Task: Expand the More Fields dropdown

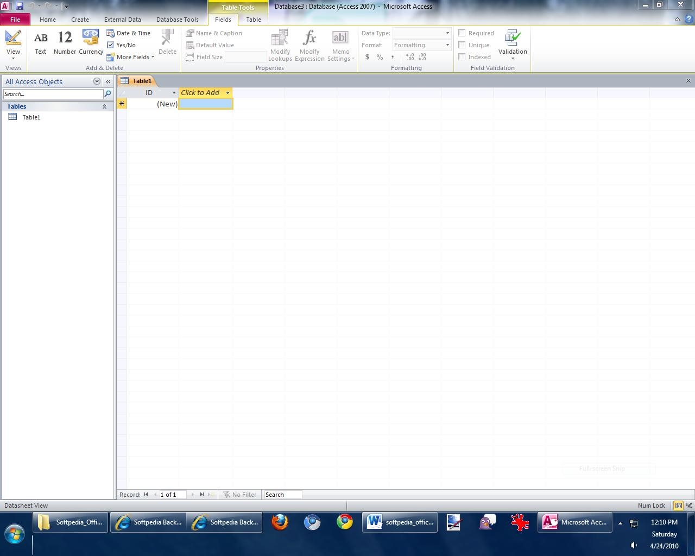Action: click(135, 57)
